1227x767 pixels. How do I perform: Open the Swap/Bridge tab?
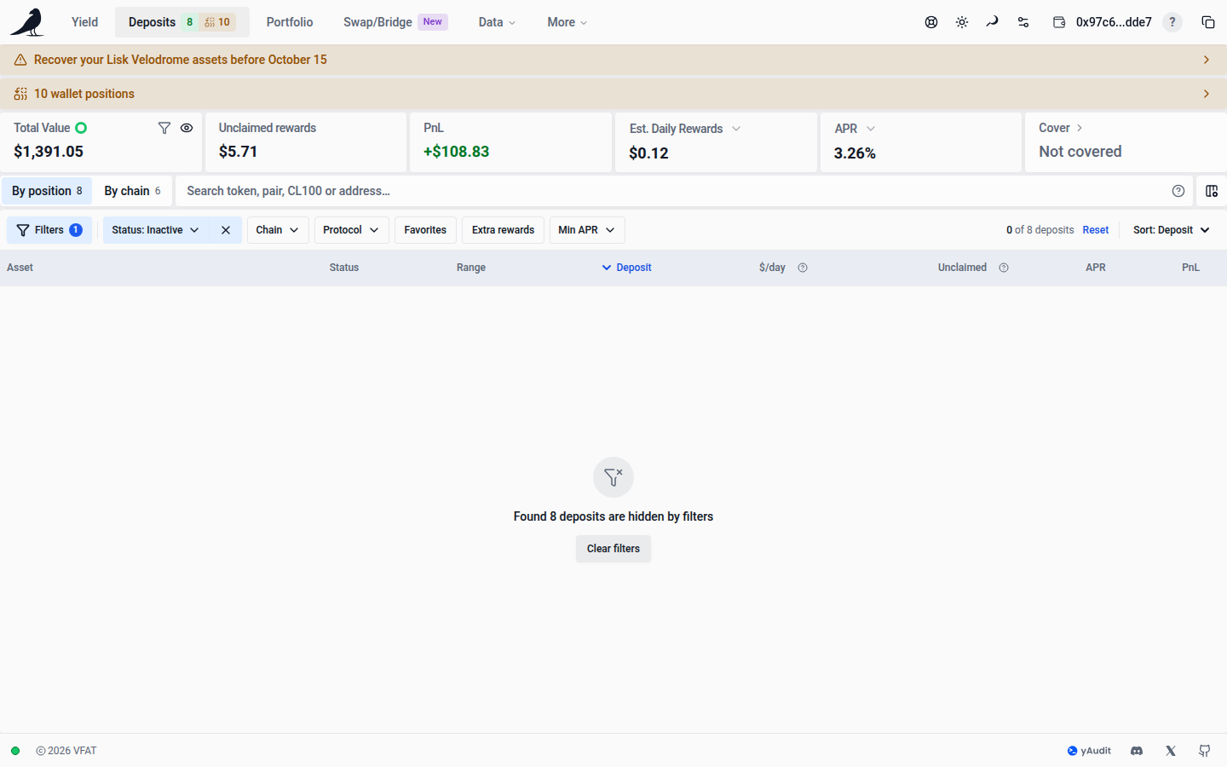(x=395, y=22)
